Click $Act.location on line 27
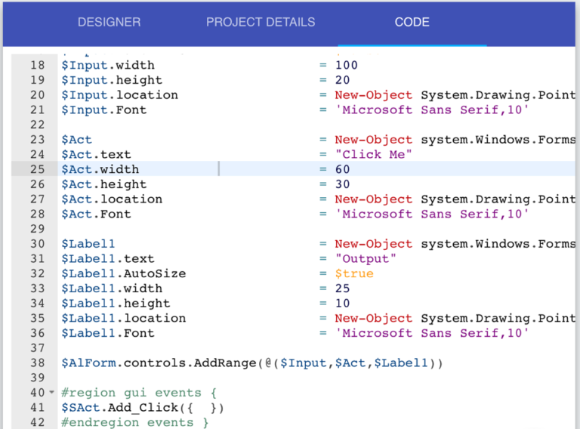The height and width of the screenshot is (429, 580). (112, 199)
